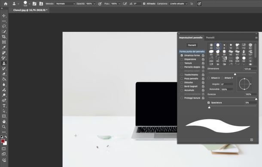The width and height of the screenshot is (262, 167).
Task: Open the Metodo blend mode dropdown
Action: [65, 4]
